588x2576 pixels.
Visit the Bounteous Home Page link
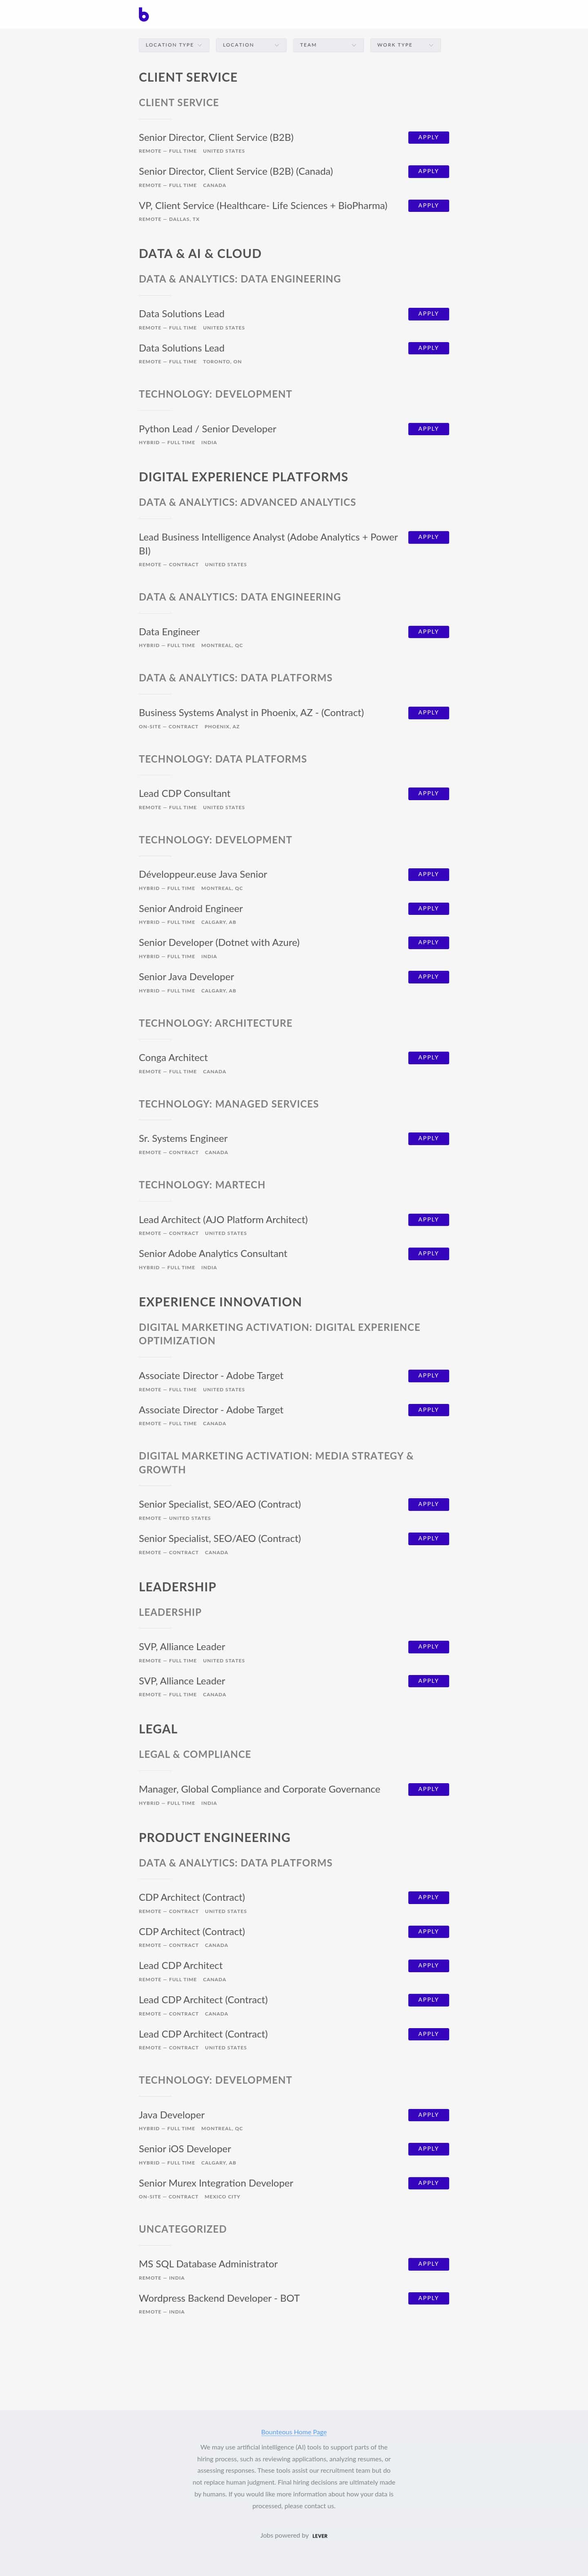(x=294, y=2432)
